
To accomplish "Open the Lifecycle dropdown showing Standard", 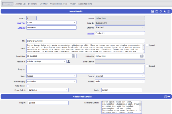I will 120,27.
